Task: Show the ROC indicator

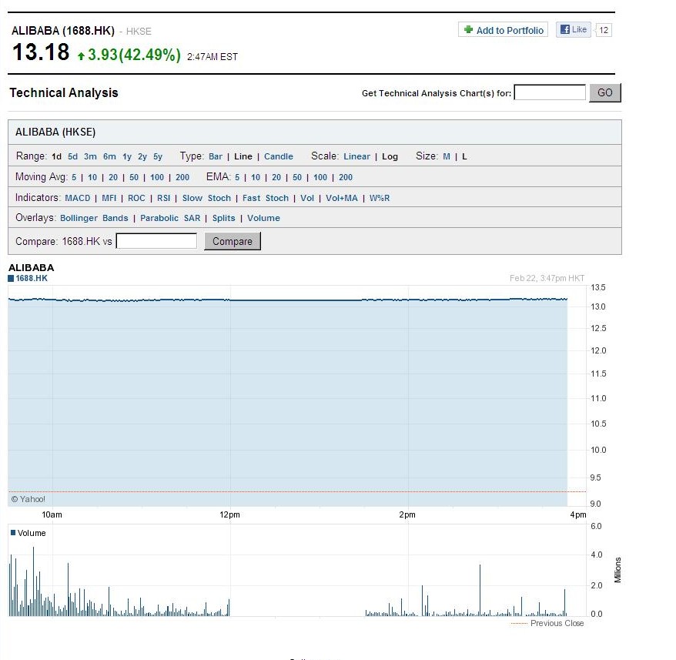Action: coord(136,198)
